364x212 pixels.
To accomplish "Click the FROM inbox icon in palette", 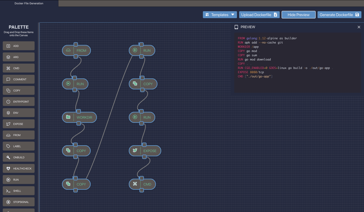I will 8,135.
